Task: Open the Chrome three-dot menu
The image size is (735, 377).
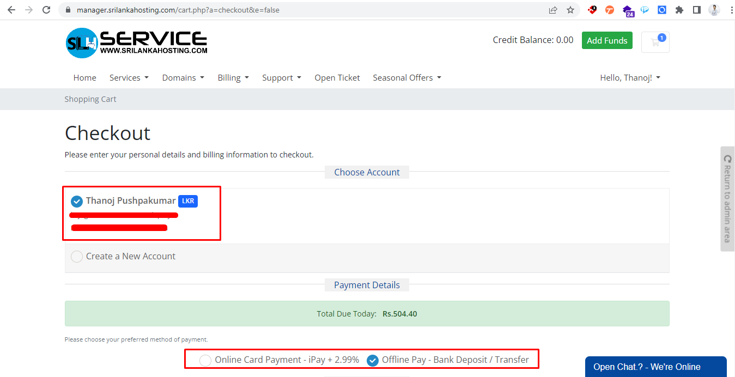Action: click(729, 10)
